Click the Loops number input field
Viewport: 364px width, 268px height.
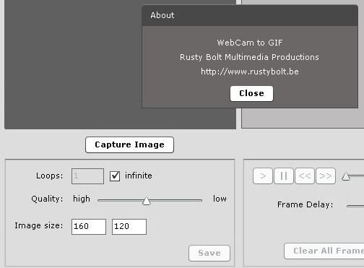click(x=87, y=176)
